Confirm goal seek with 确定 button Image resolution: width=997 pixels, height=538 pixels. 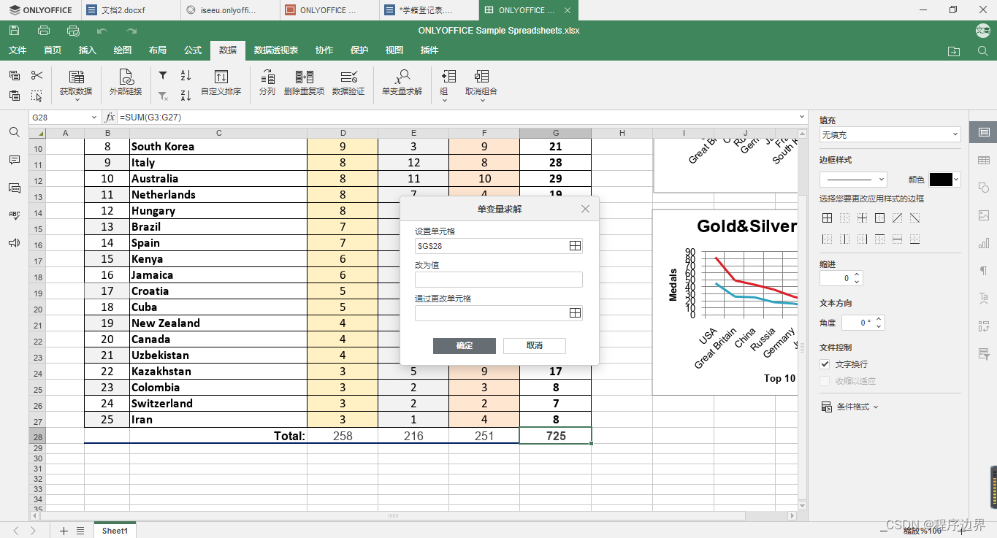465,346
